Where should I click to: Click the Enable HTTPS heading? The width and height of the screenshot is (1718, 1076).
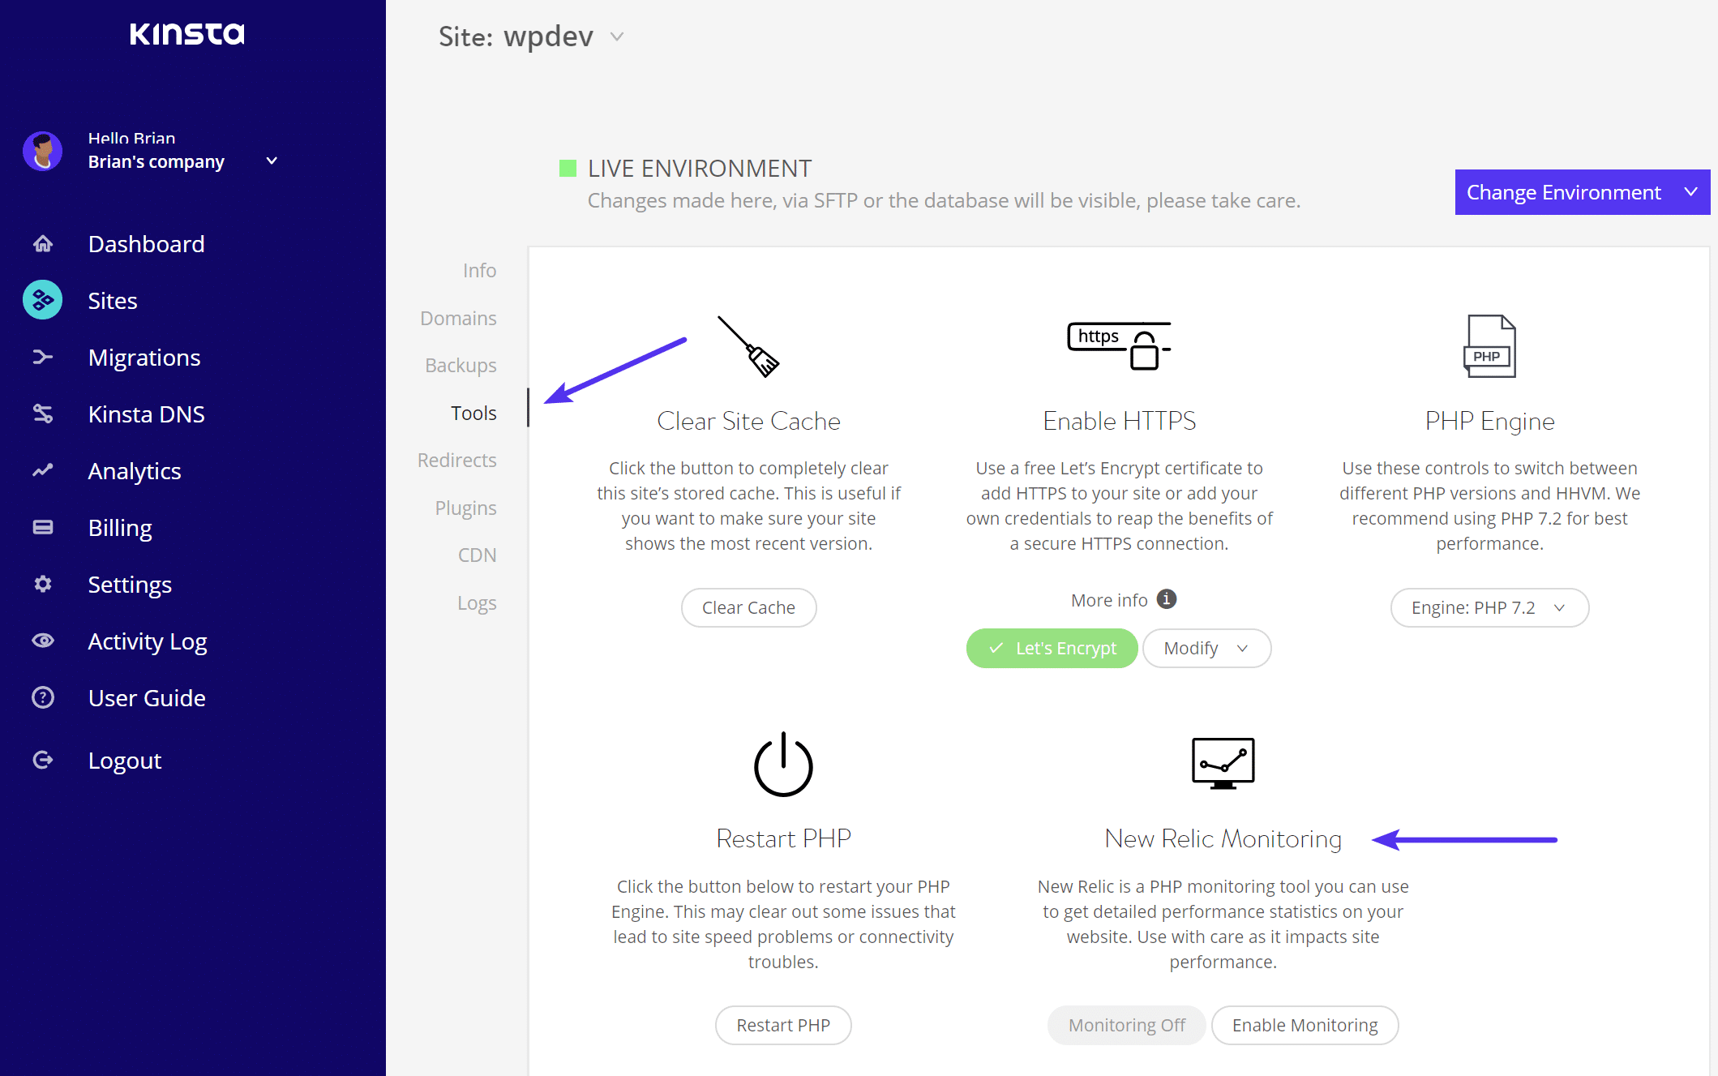click(1119, 421)
